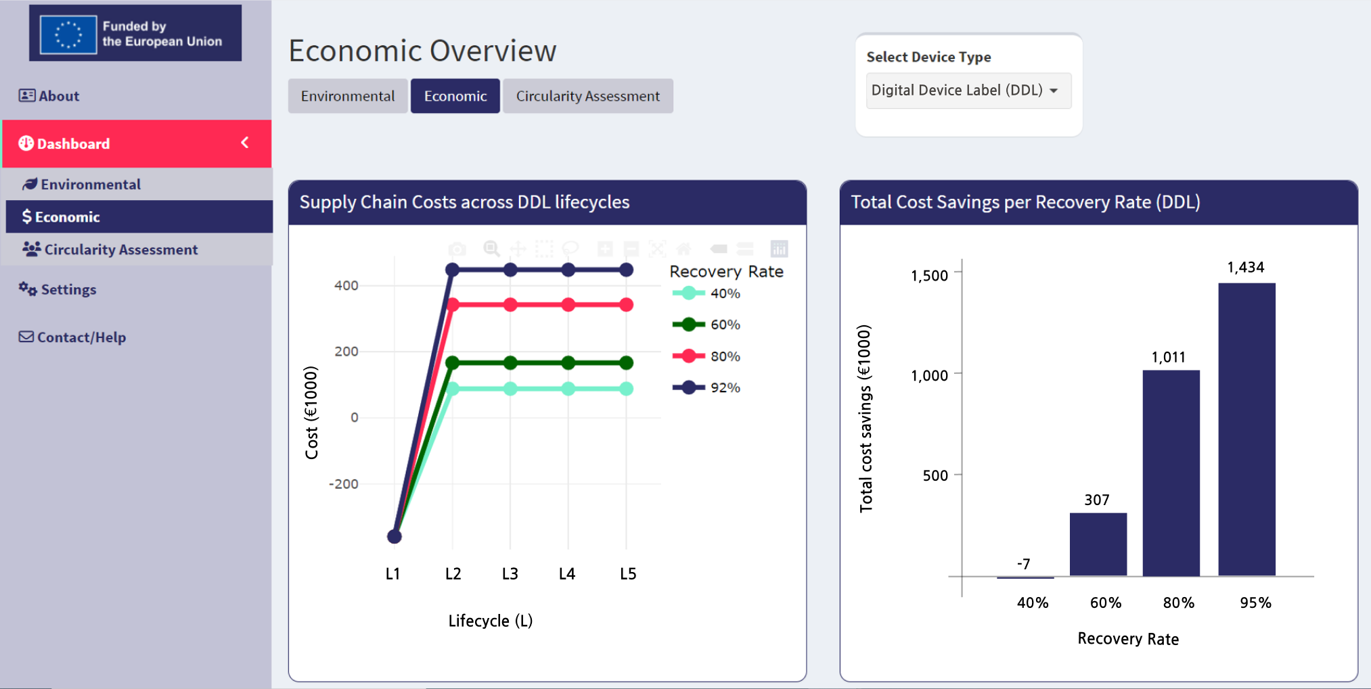1371x689 pixels.
Task: Click the EU funding logo
Action: [135, 32]
